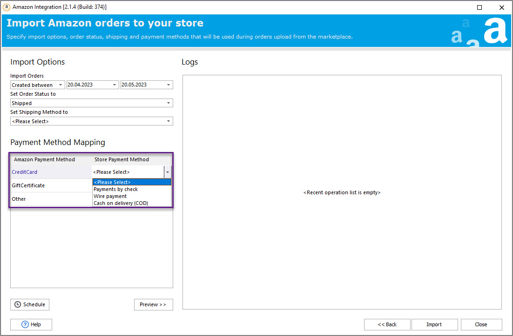Screen dimensions: 513x336
Task: Pick 'Cash on delivery (COD)' option
Action: pos(121,203)
